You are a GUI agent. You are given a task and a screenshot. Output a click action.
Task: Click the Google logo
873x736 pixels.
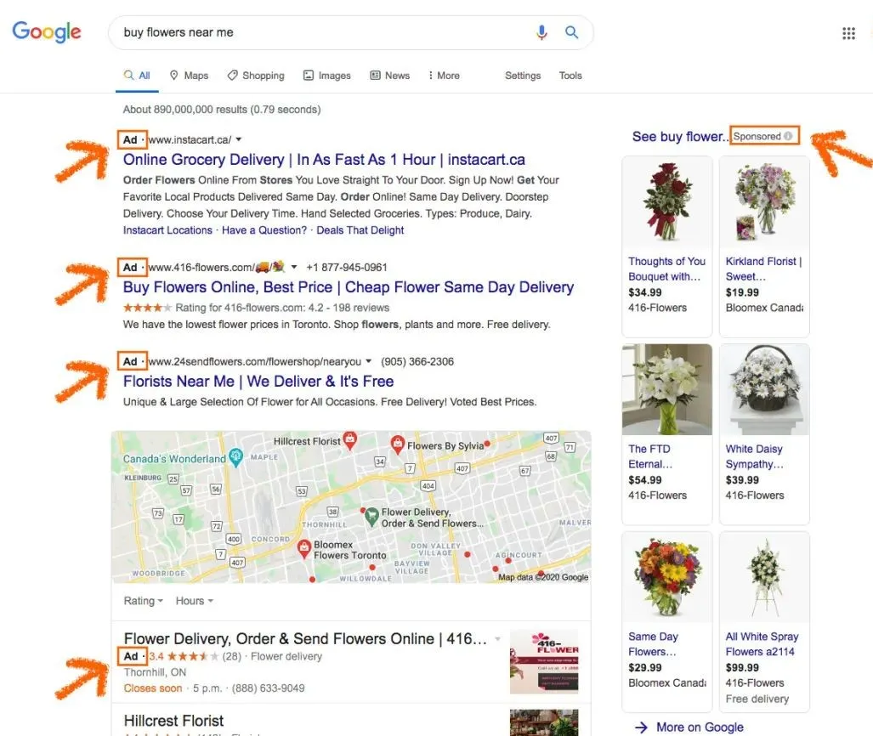tap(47, 31)
